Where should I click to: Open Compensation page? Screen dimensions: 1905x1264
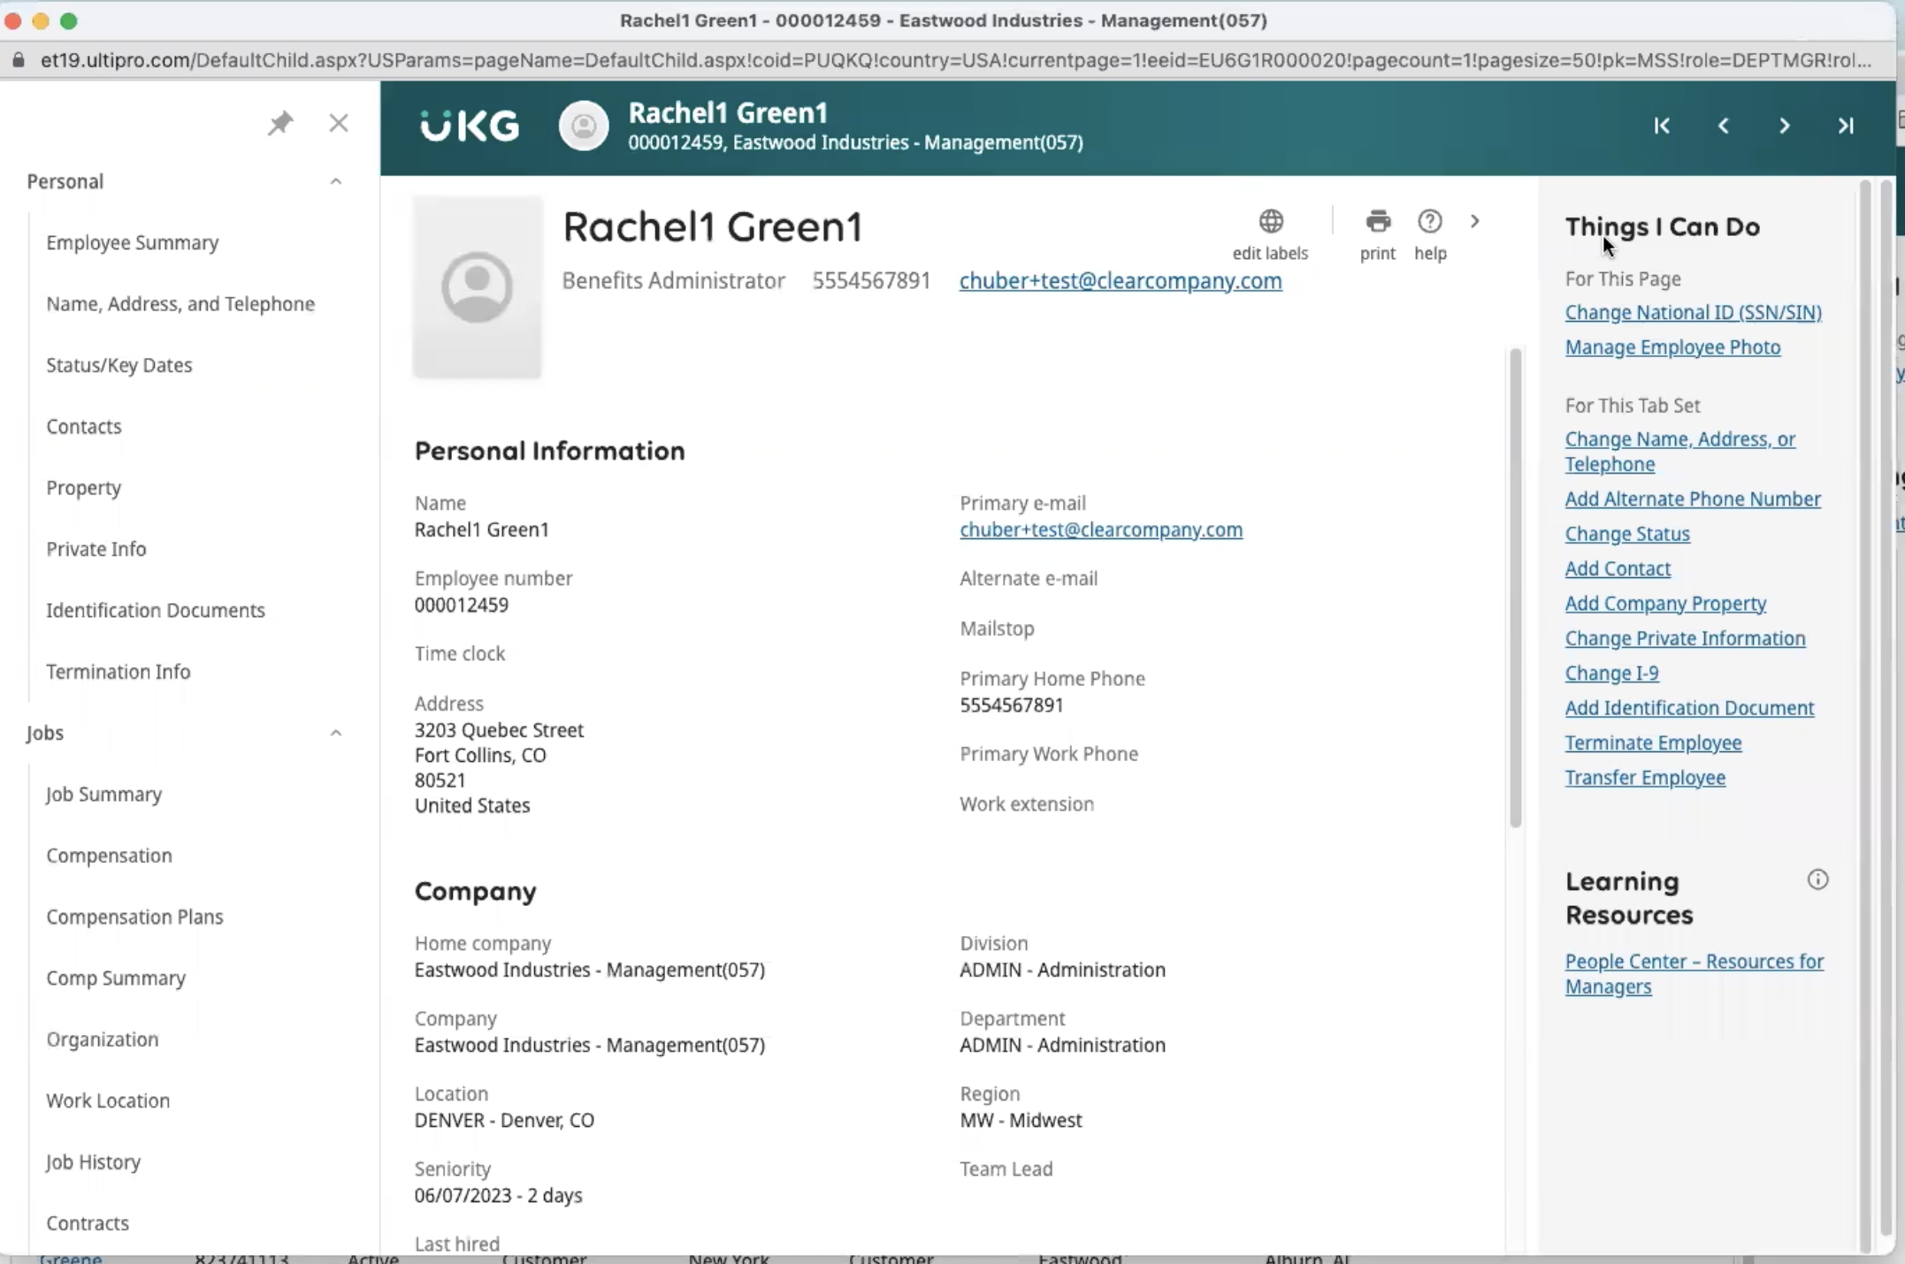click(x=110, y=856)
